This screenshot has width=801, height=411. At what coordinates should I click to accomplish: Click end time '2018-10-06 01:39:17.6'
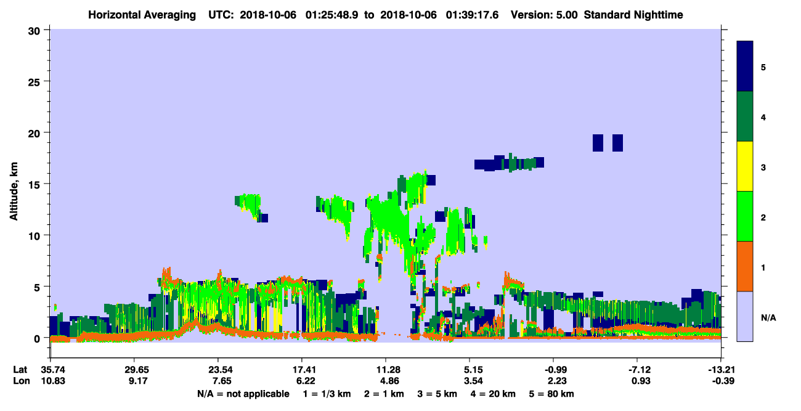(440, 14)
